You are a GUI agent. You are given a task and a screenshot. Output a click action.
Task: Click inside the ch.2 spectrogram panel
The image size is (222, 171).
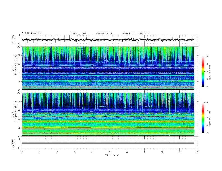tap(108, 115)
